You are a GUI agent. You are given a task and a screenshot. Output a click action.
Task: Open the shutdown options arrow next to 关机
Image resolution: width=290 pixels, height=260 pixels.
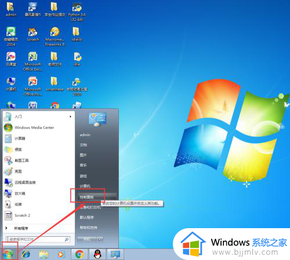100,239
